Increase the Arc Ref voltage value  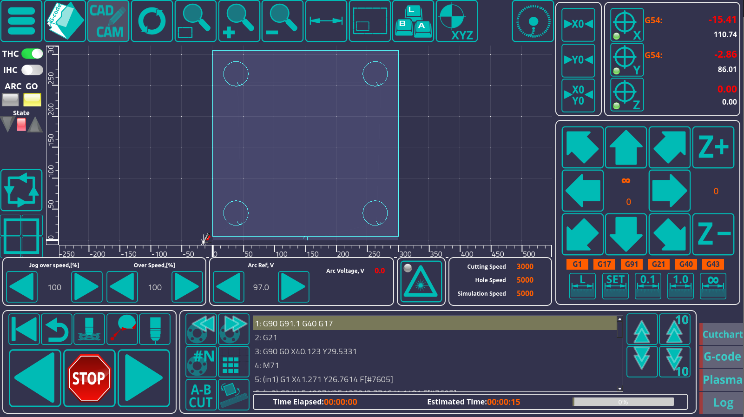point(293,287)
